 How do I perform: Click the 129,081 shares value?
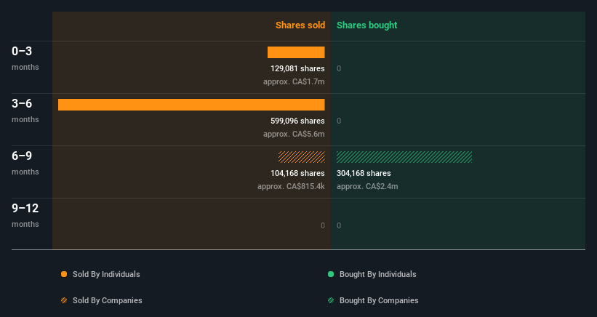[297, 68]
